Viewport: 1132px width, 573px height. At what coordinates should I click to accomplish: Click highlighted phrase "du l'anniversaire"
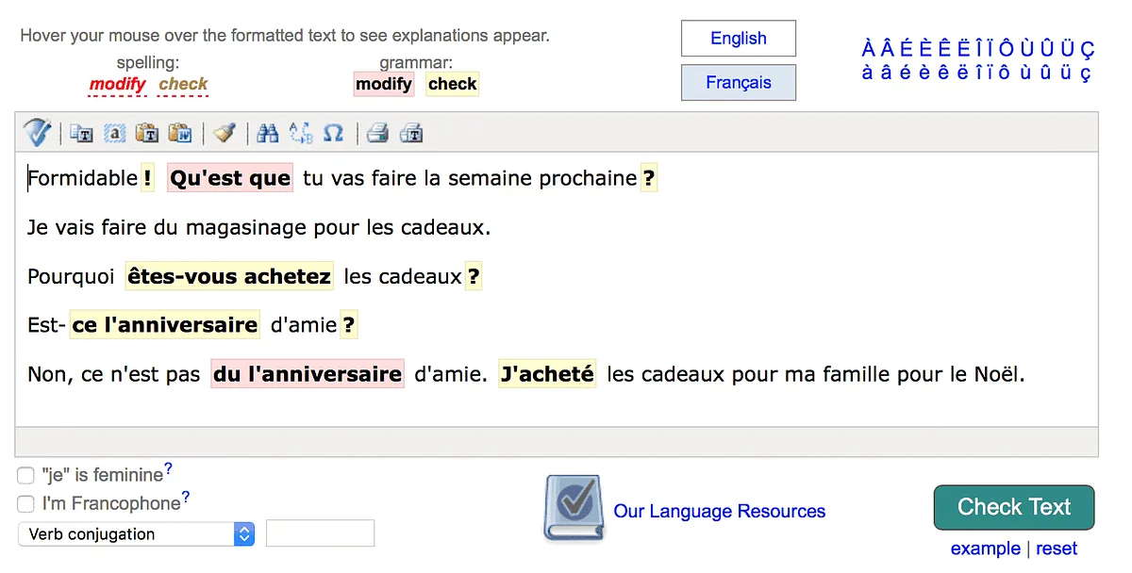(x=308, y=374)
